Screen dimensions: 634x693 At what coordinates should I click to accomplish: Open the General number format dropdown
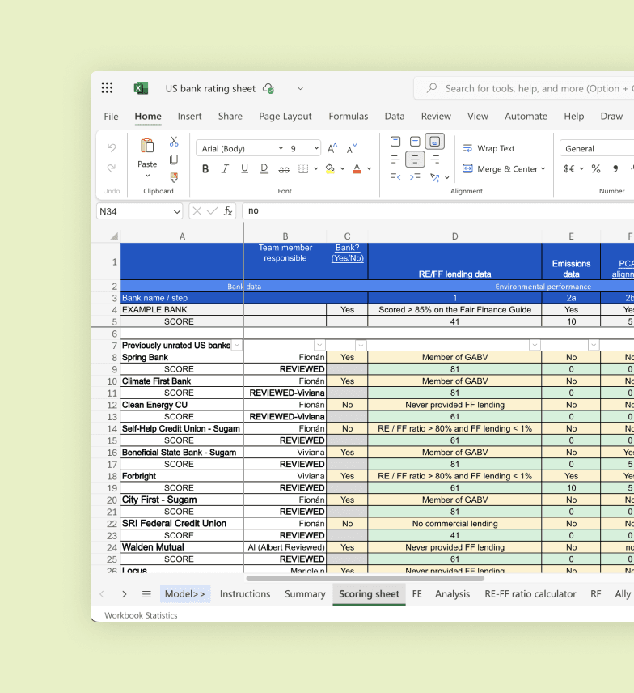[597, 148]
